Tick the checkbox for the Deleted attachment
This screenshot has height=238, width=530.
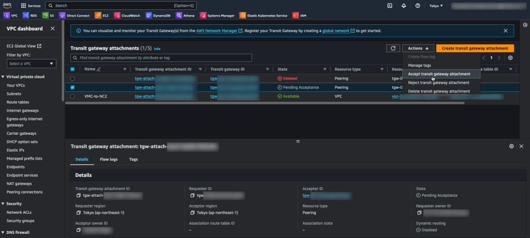[72, 78]
